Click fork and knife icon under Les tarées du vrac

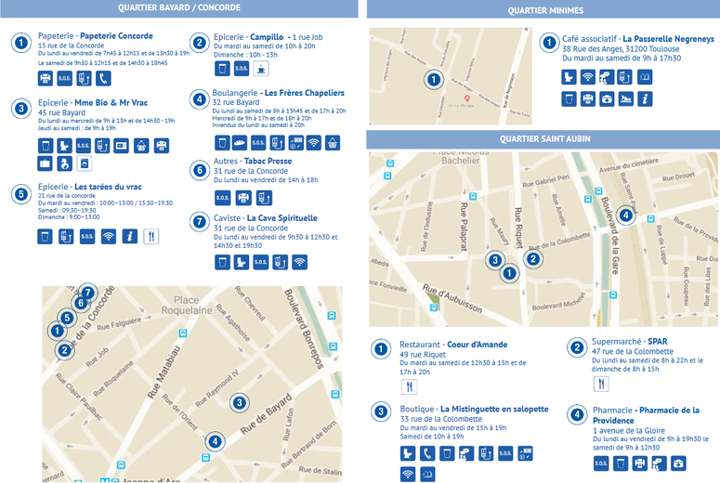coord(151,237)
